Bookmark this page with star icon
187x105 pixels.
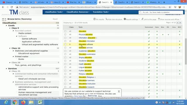click(x=170, y=7)
